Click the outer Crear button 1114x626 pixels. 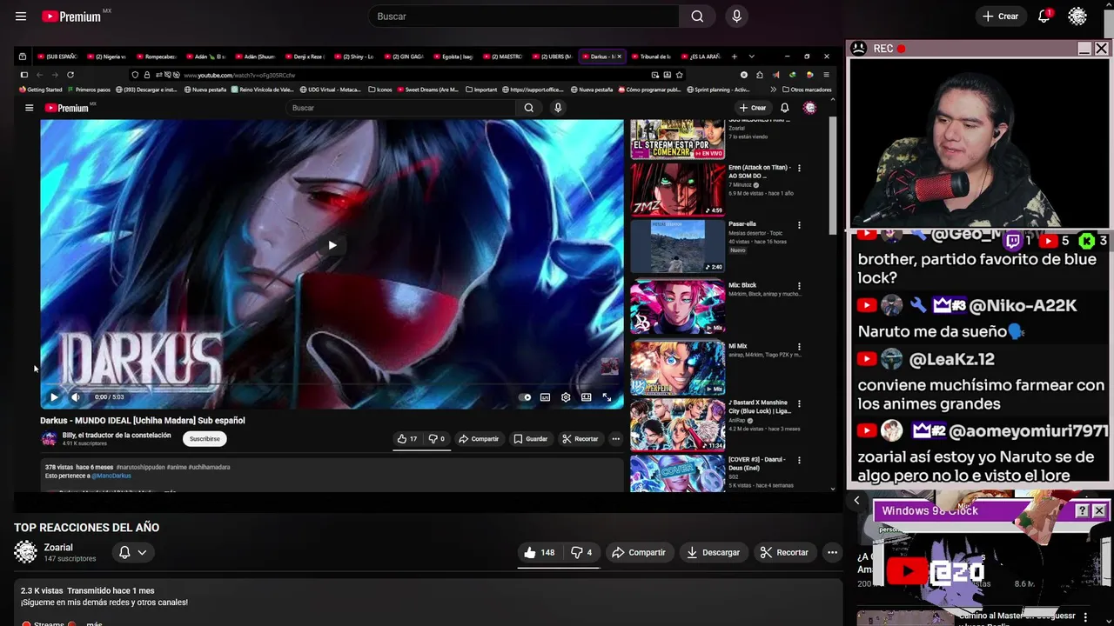[1000, 17]
